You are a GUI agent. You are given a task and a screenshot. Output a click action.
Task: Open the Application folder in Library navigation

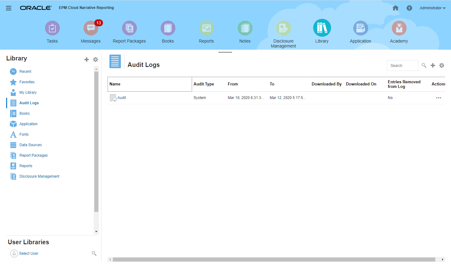click(x=28, y=124)
